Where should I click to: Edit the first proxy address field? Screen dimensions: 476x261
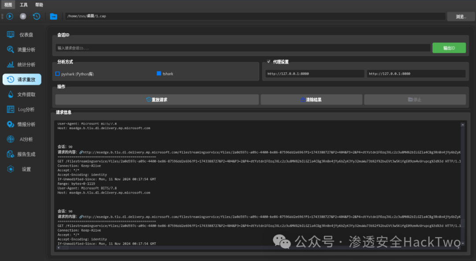(x=315, y=74)
